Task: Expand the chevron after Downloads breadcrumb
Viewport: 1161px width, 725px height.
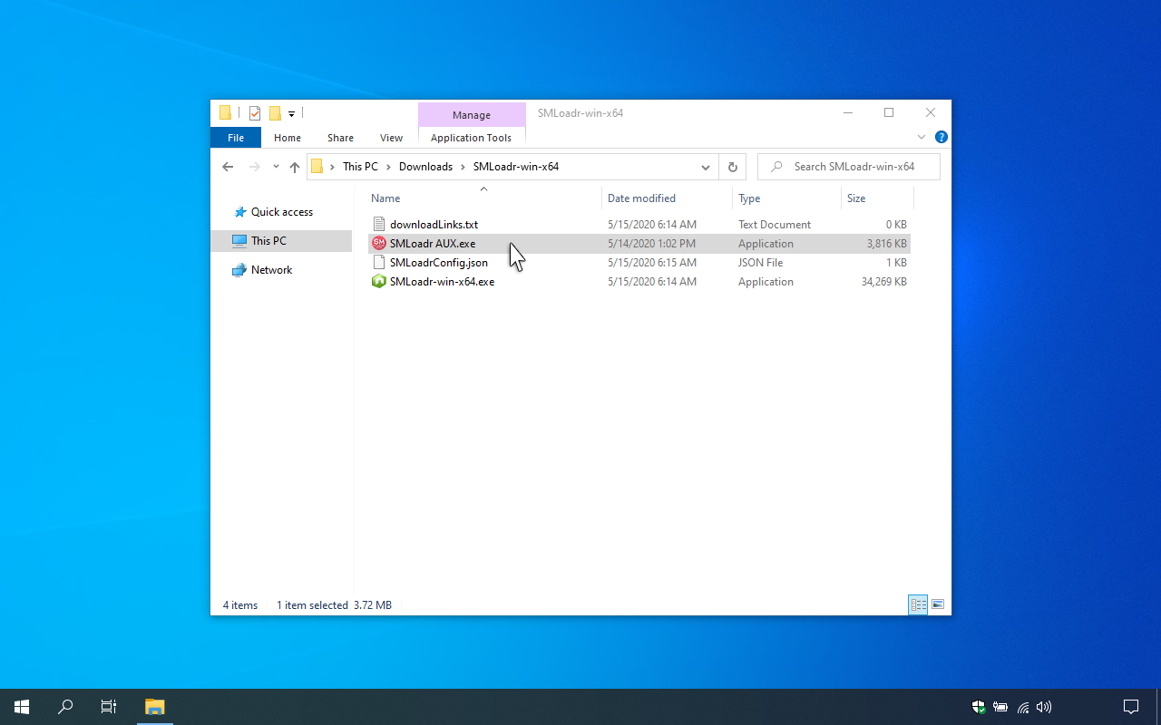Action: coord(463,167)
